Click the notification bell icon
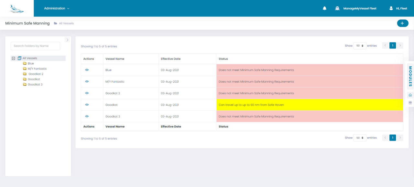 324,8
